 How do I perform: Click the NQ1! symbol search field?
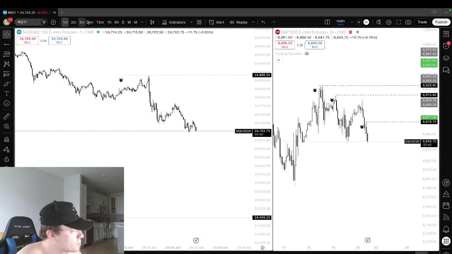click(x=31, y=22)
